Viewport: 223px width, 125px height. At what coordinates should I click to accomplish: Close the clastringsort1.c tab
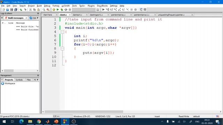(108, 15)
